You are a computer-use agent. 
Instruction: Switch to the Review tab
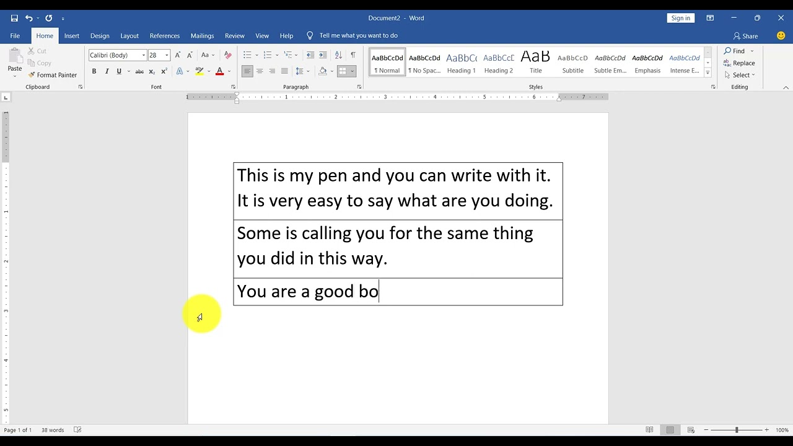tap(235, 36)
